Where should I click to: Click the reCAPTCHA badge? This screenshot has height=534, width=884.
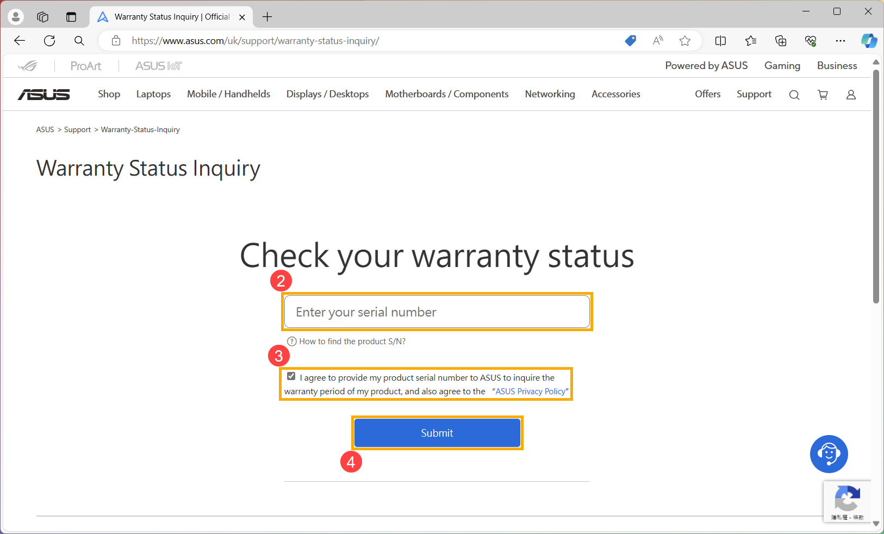[847, 502]
